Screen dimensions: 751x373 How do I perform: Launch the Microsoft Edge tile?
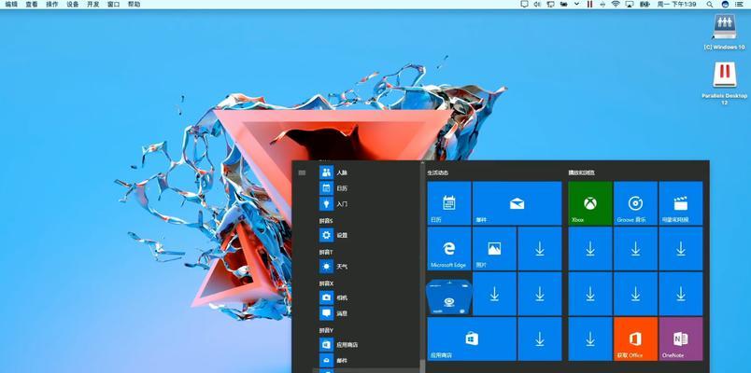(448, 249)
